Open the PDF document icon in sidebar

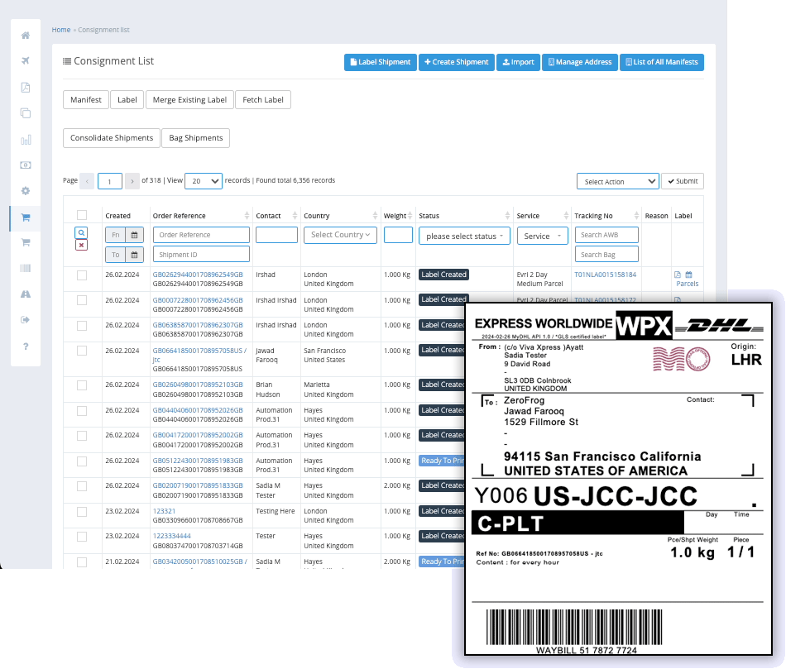tap(26, 87)
